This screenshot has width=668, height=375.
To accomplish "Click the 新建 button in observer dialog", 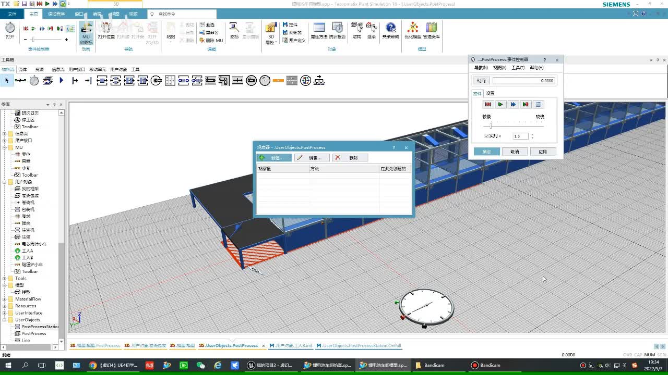I will [274, 158].
